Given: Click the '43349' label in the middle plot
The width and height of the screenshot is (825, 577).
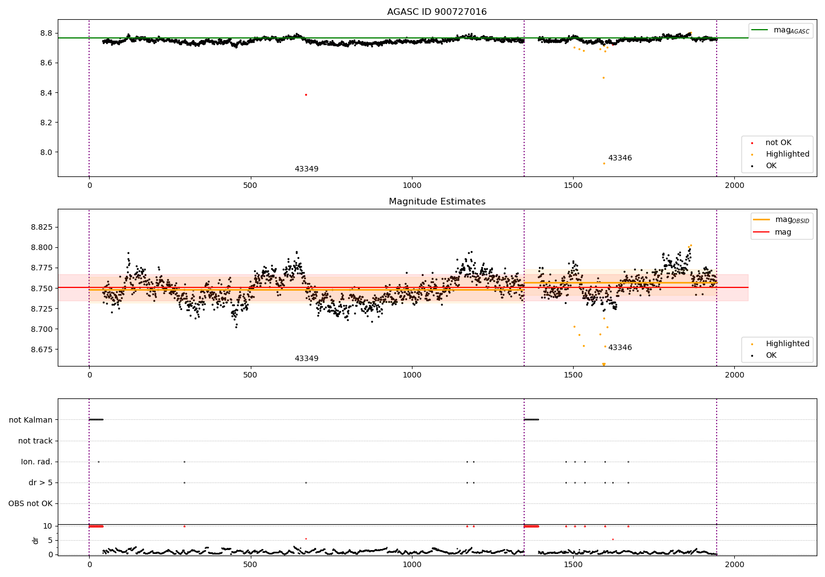Looking at the screenshot, I should [x=306, y=359].
